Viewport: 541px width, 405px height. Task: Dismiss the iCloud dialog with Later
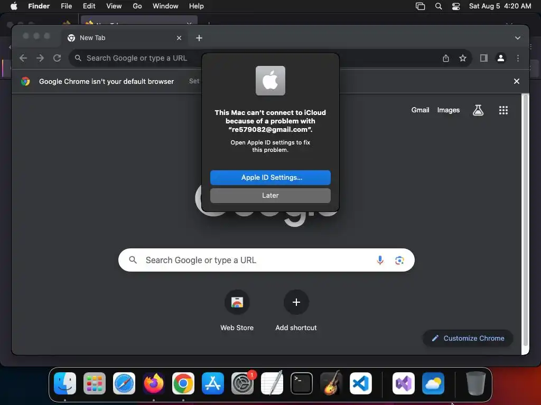270,195
